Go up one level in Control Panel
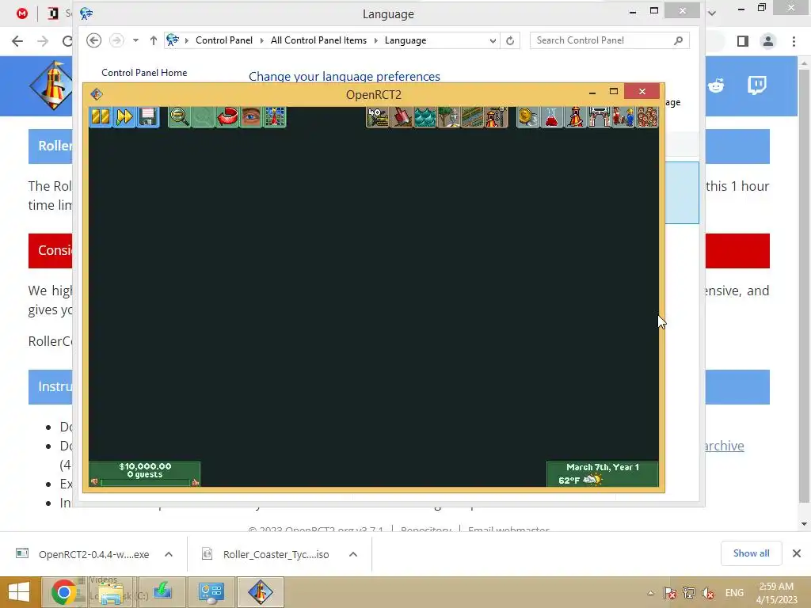 click(153, 40)
